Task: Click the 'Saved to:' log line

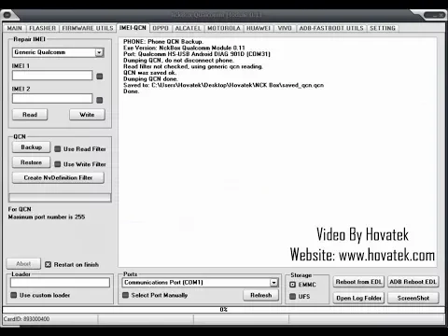Action: (x=223, y=85)
